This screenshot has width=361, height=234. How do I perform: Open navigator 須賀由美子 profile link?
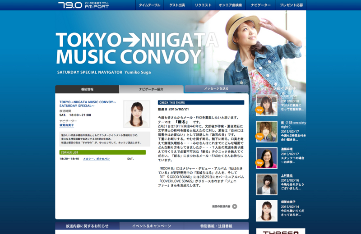coord(67,125)
